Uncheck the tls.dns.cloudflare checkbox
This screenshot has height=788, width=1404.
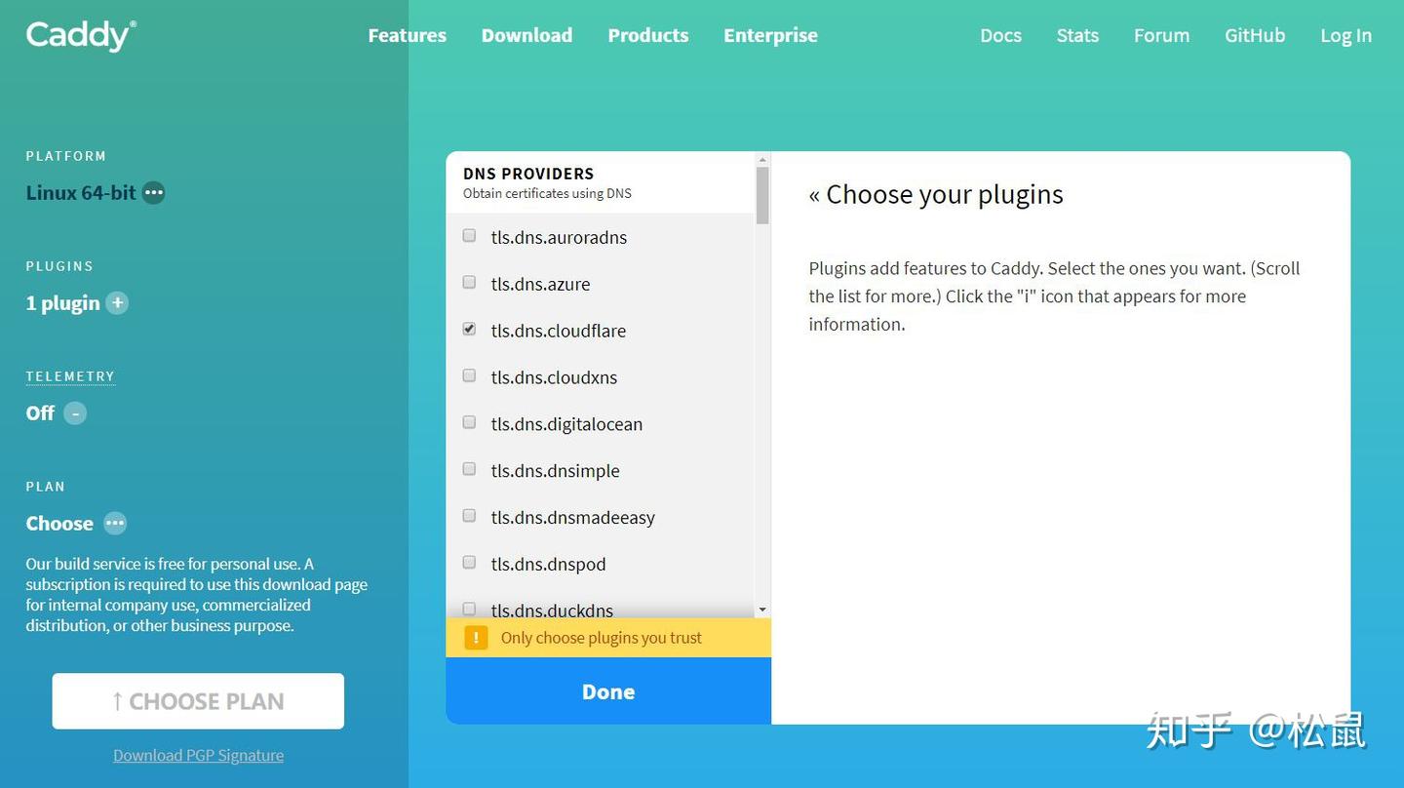click(x=469, y=330)
